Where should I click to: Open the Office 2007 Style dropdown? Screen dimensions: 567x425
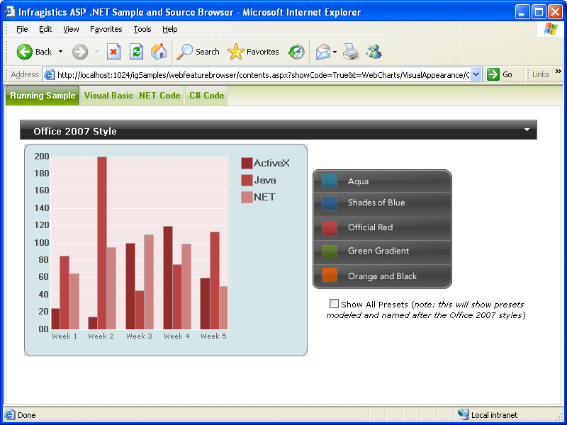pyautogui.click(x=527, y=130)
